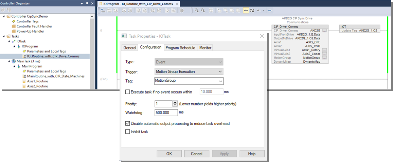
Task: Pin the Controller Organizer panel
Action: (87, 3)
